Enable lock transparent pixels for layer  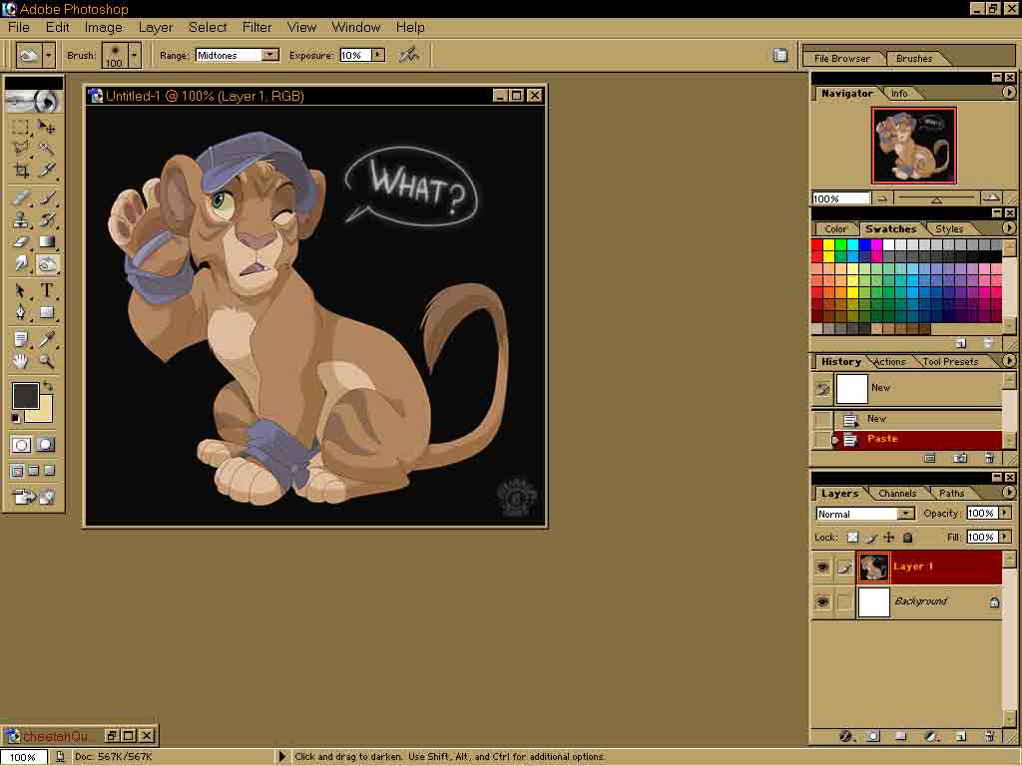851,538
